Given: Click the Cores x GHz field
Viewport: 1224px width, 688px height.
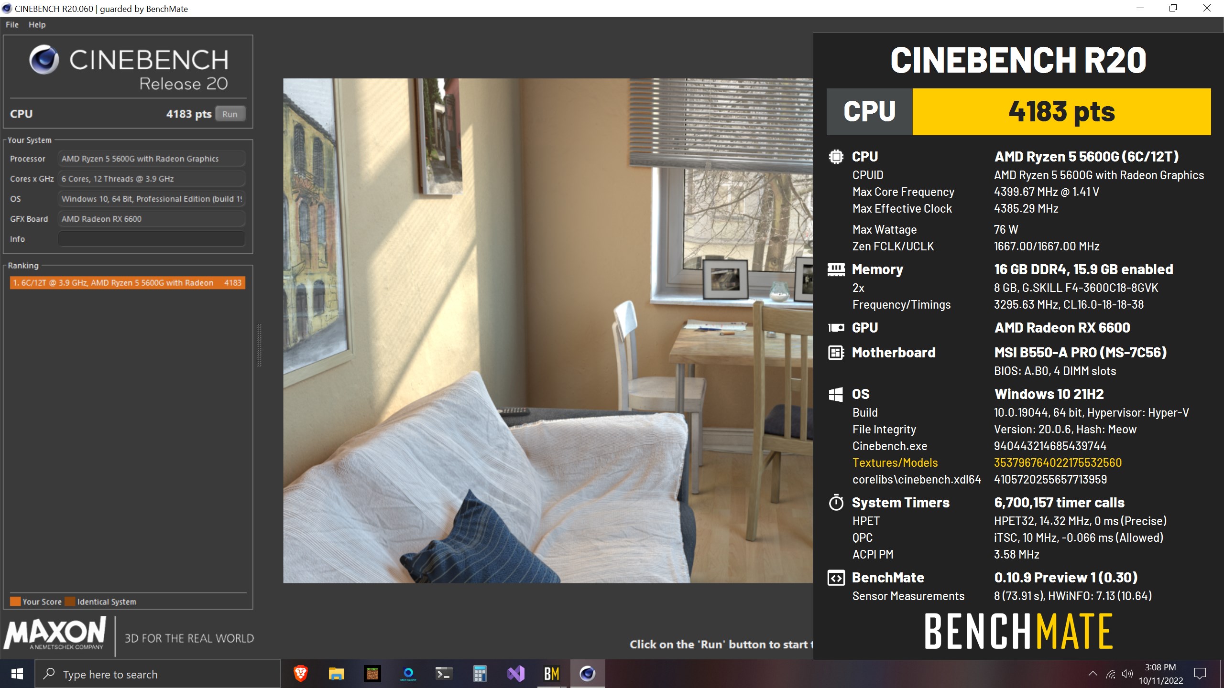Looking at the screenshot, I should (x=151, y=179).
